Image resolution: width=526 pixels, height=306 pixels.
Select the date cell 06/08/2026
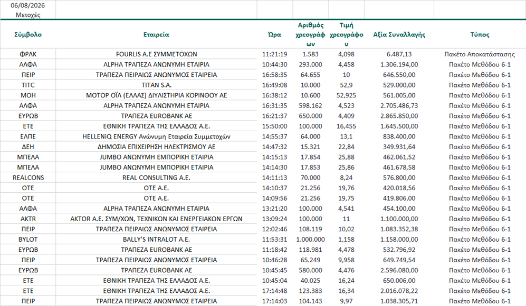(28, 5)
